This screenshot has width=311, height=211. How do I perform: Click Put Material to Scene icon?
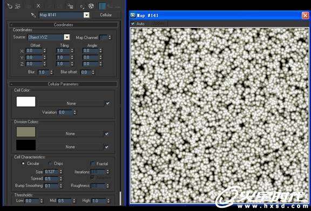(18, 6)
